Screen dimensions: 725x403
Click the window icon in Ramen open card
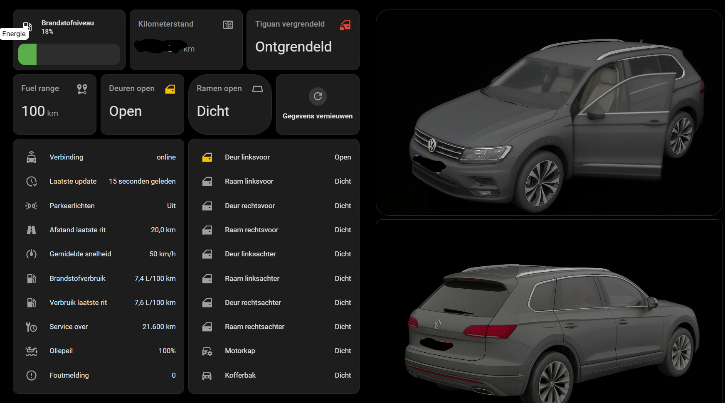(x=258, y=89)
